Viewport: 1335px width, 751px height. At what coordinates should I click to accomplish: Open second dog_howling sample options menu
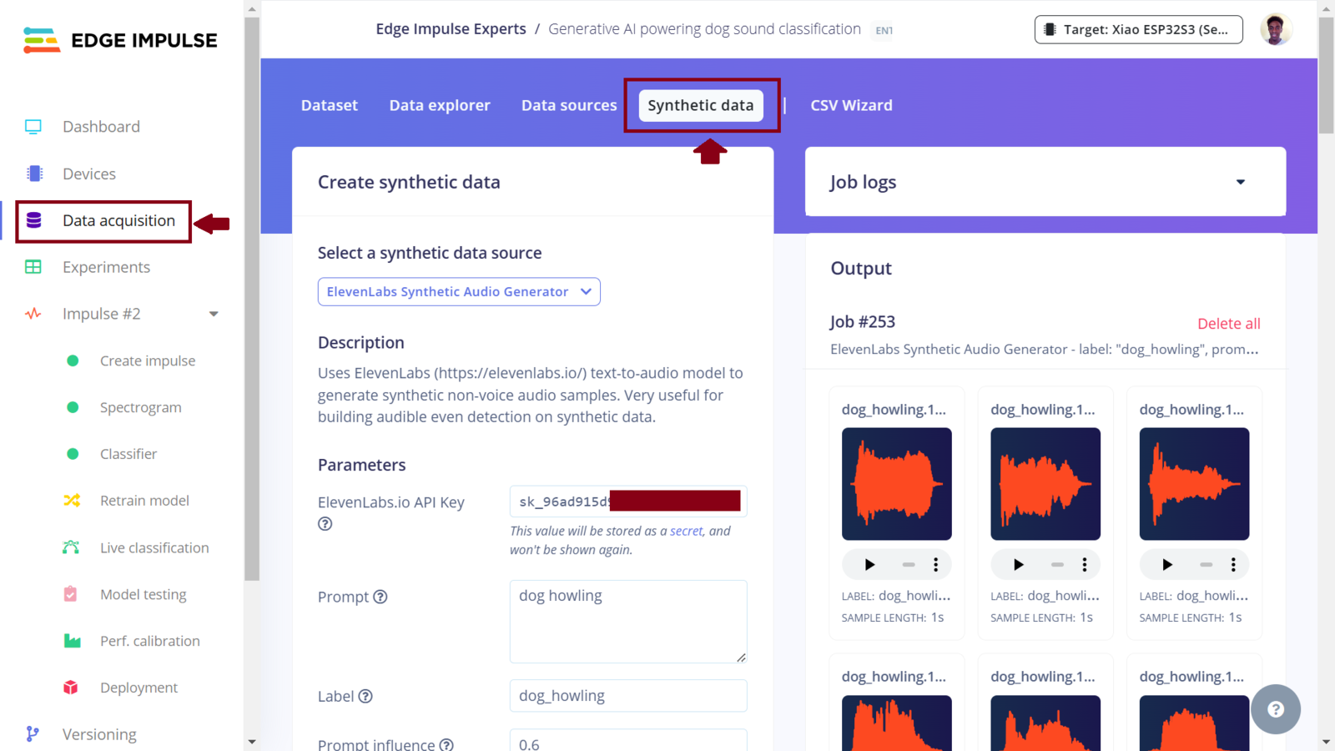[x=1084, y=565]
